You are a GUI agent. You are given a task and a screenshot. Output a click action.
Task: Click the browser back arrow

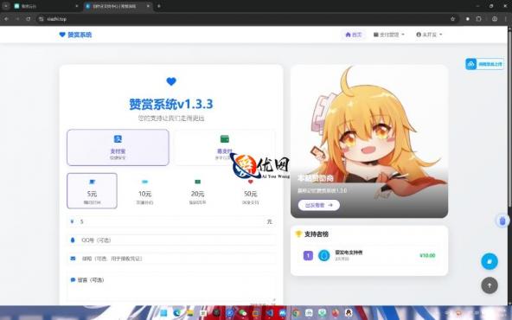point(7,19)
